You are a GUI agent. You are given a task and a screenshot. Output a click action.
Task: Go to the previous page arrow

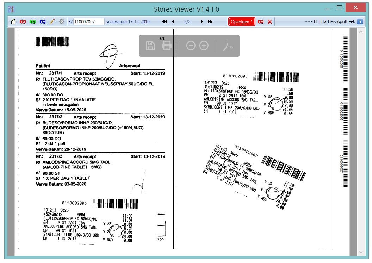(173, 21)
